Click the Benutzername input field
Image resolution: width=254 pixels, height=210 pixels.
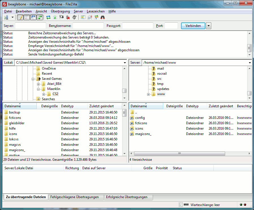point(88,26)
